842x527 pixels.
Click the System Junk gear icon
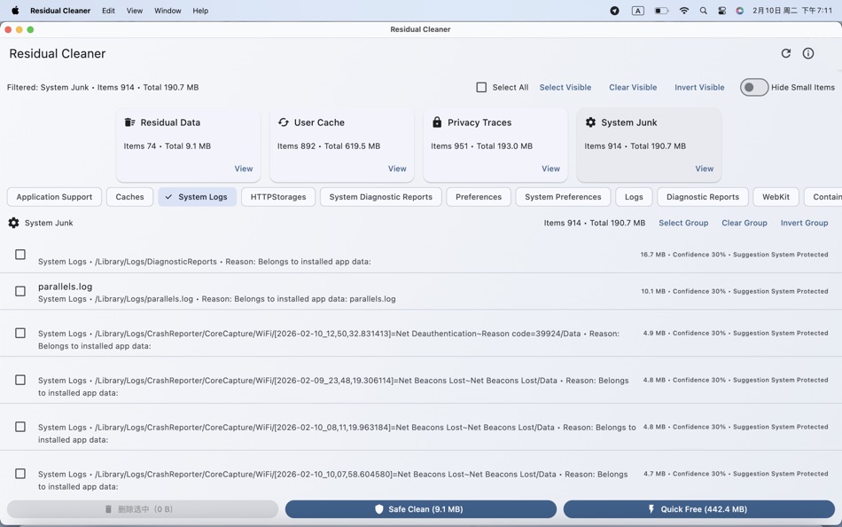click(x=589, y=122)
